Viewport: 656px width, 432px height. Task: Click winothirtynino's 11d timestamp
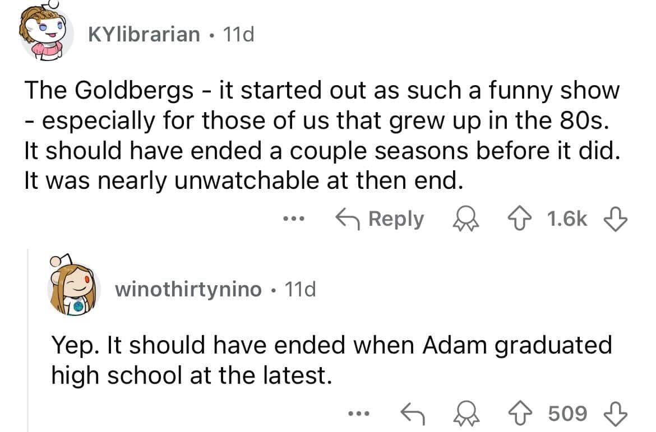(301, 290)
